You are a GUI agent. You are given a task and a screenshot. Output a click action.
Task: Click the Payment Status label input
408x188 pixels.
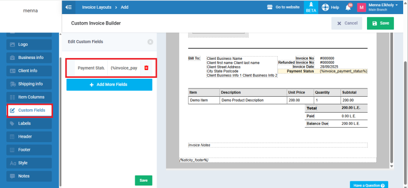tap(91, 68)
